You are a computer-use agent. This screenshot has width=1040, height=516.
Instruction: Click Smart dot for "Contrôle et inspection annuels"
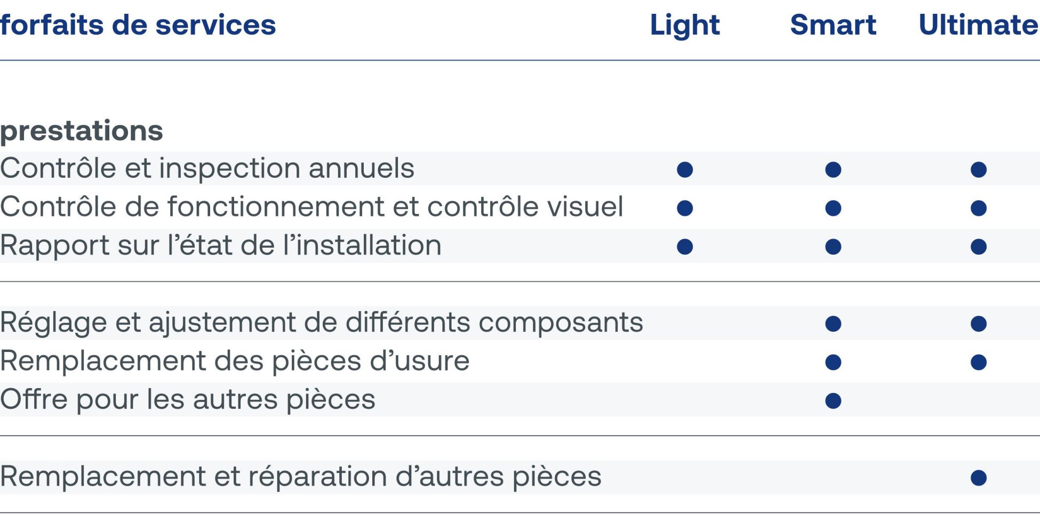[x=833, y=170]
